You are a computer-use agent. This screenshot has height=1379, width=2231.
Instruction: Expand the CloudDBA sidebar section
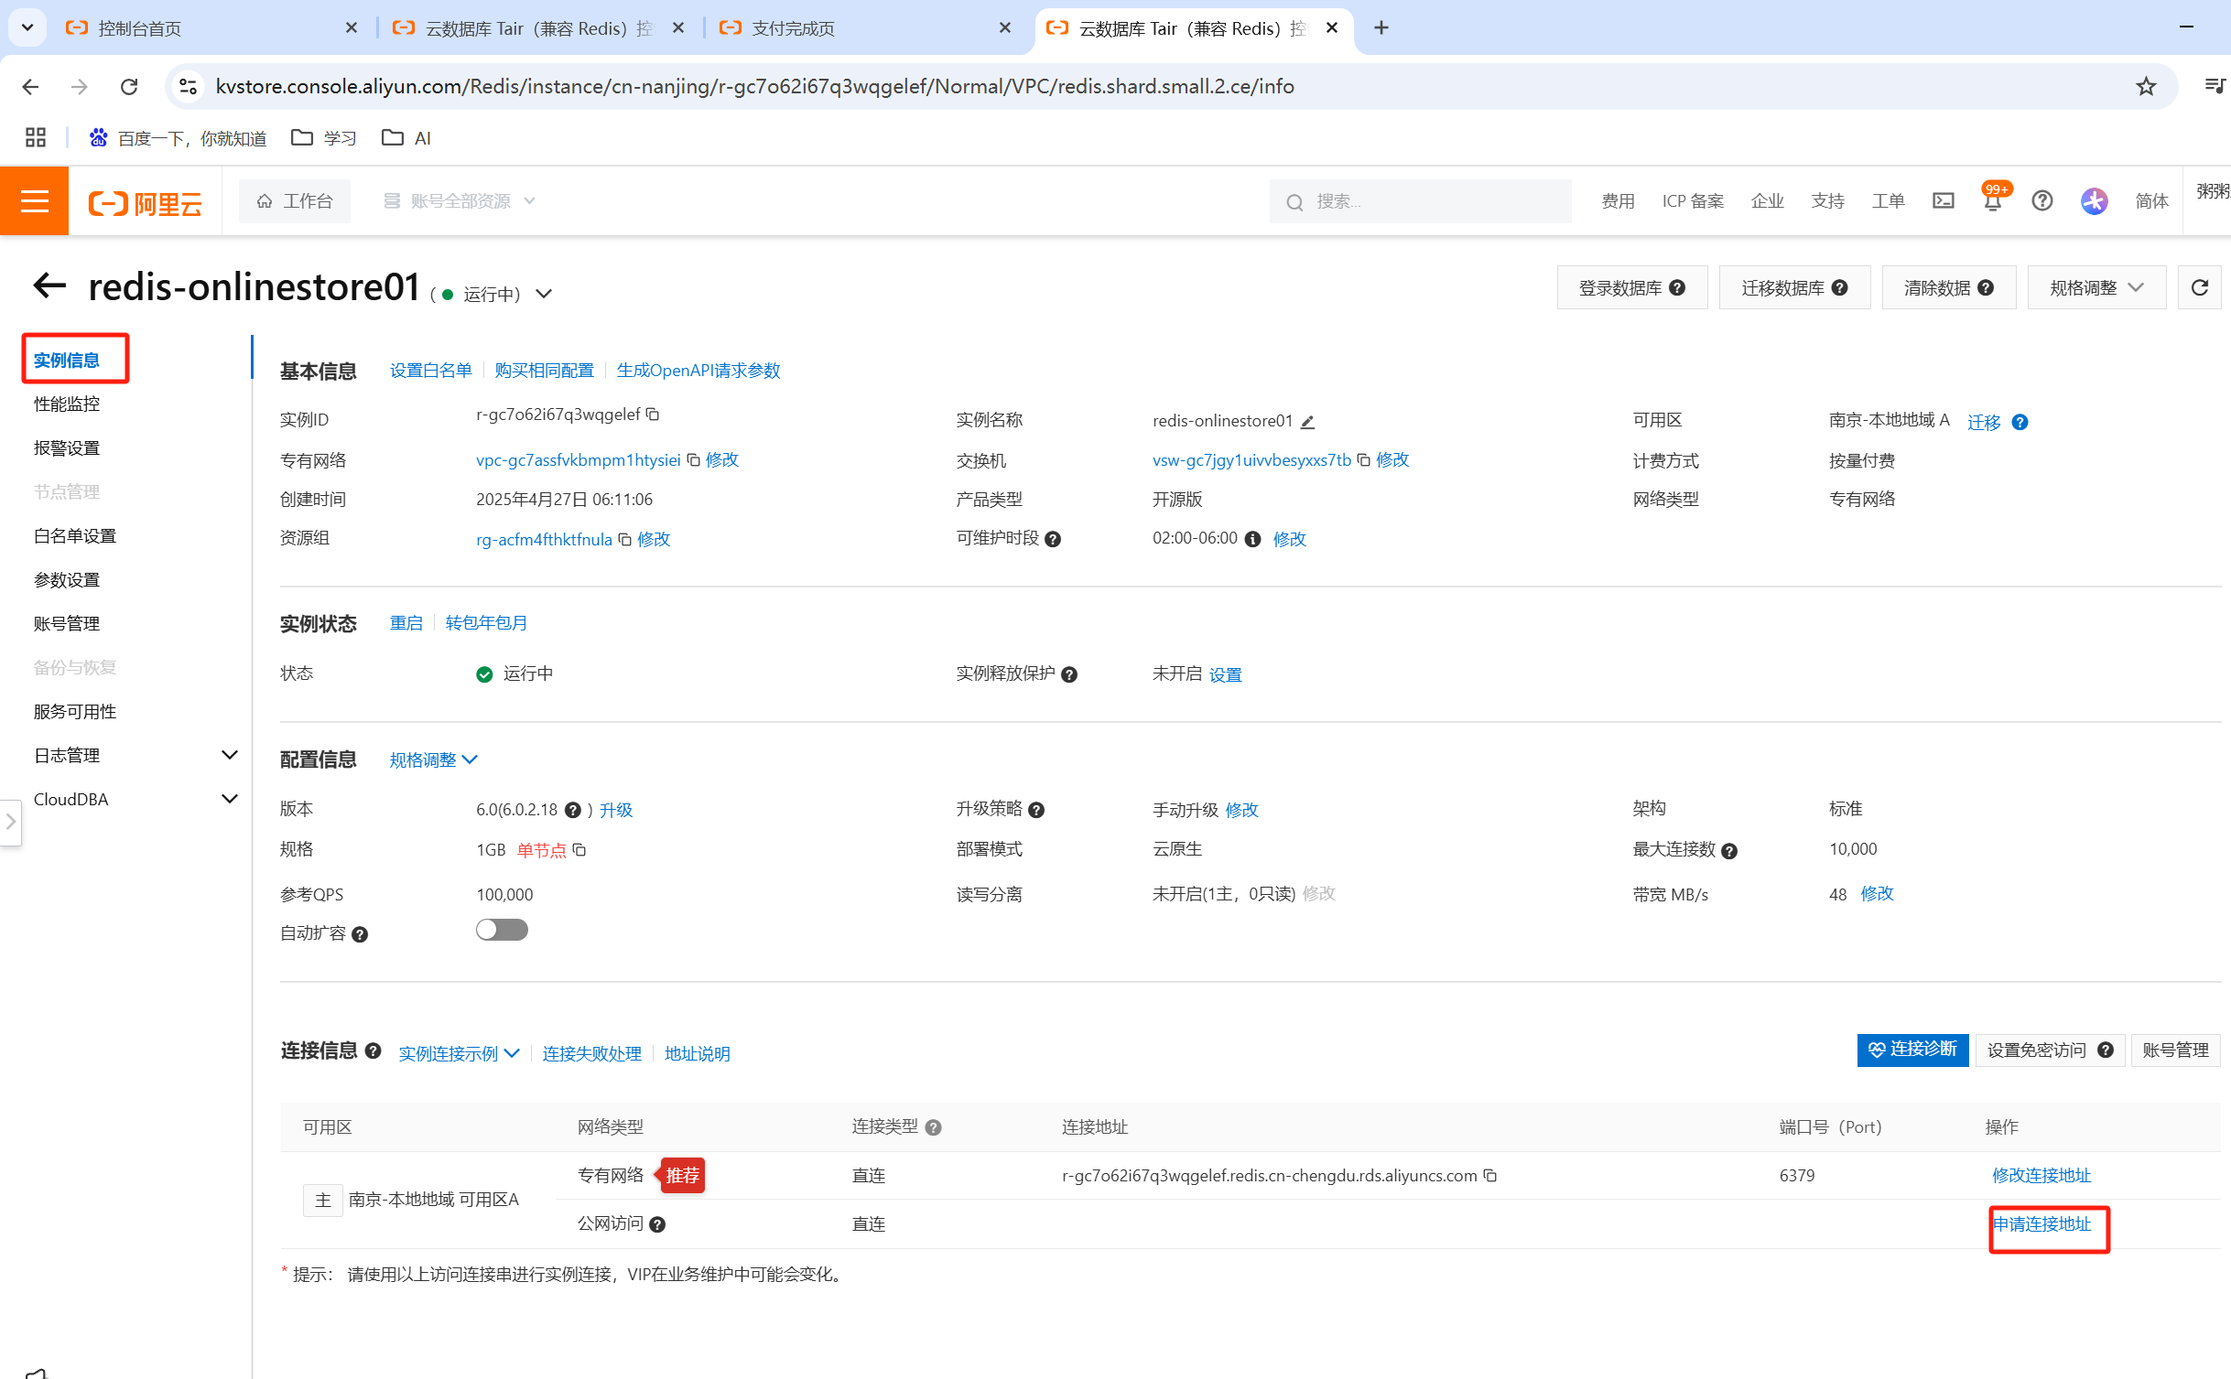click(230, 799)
